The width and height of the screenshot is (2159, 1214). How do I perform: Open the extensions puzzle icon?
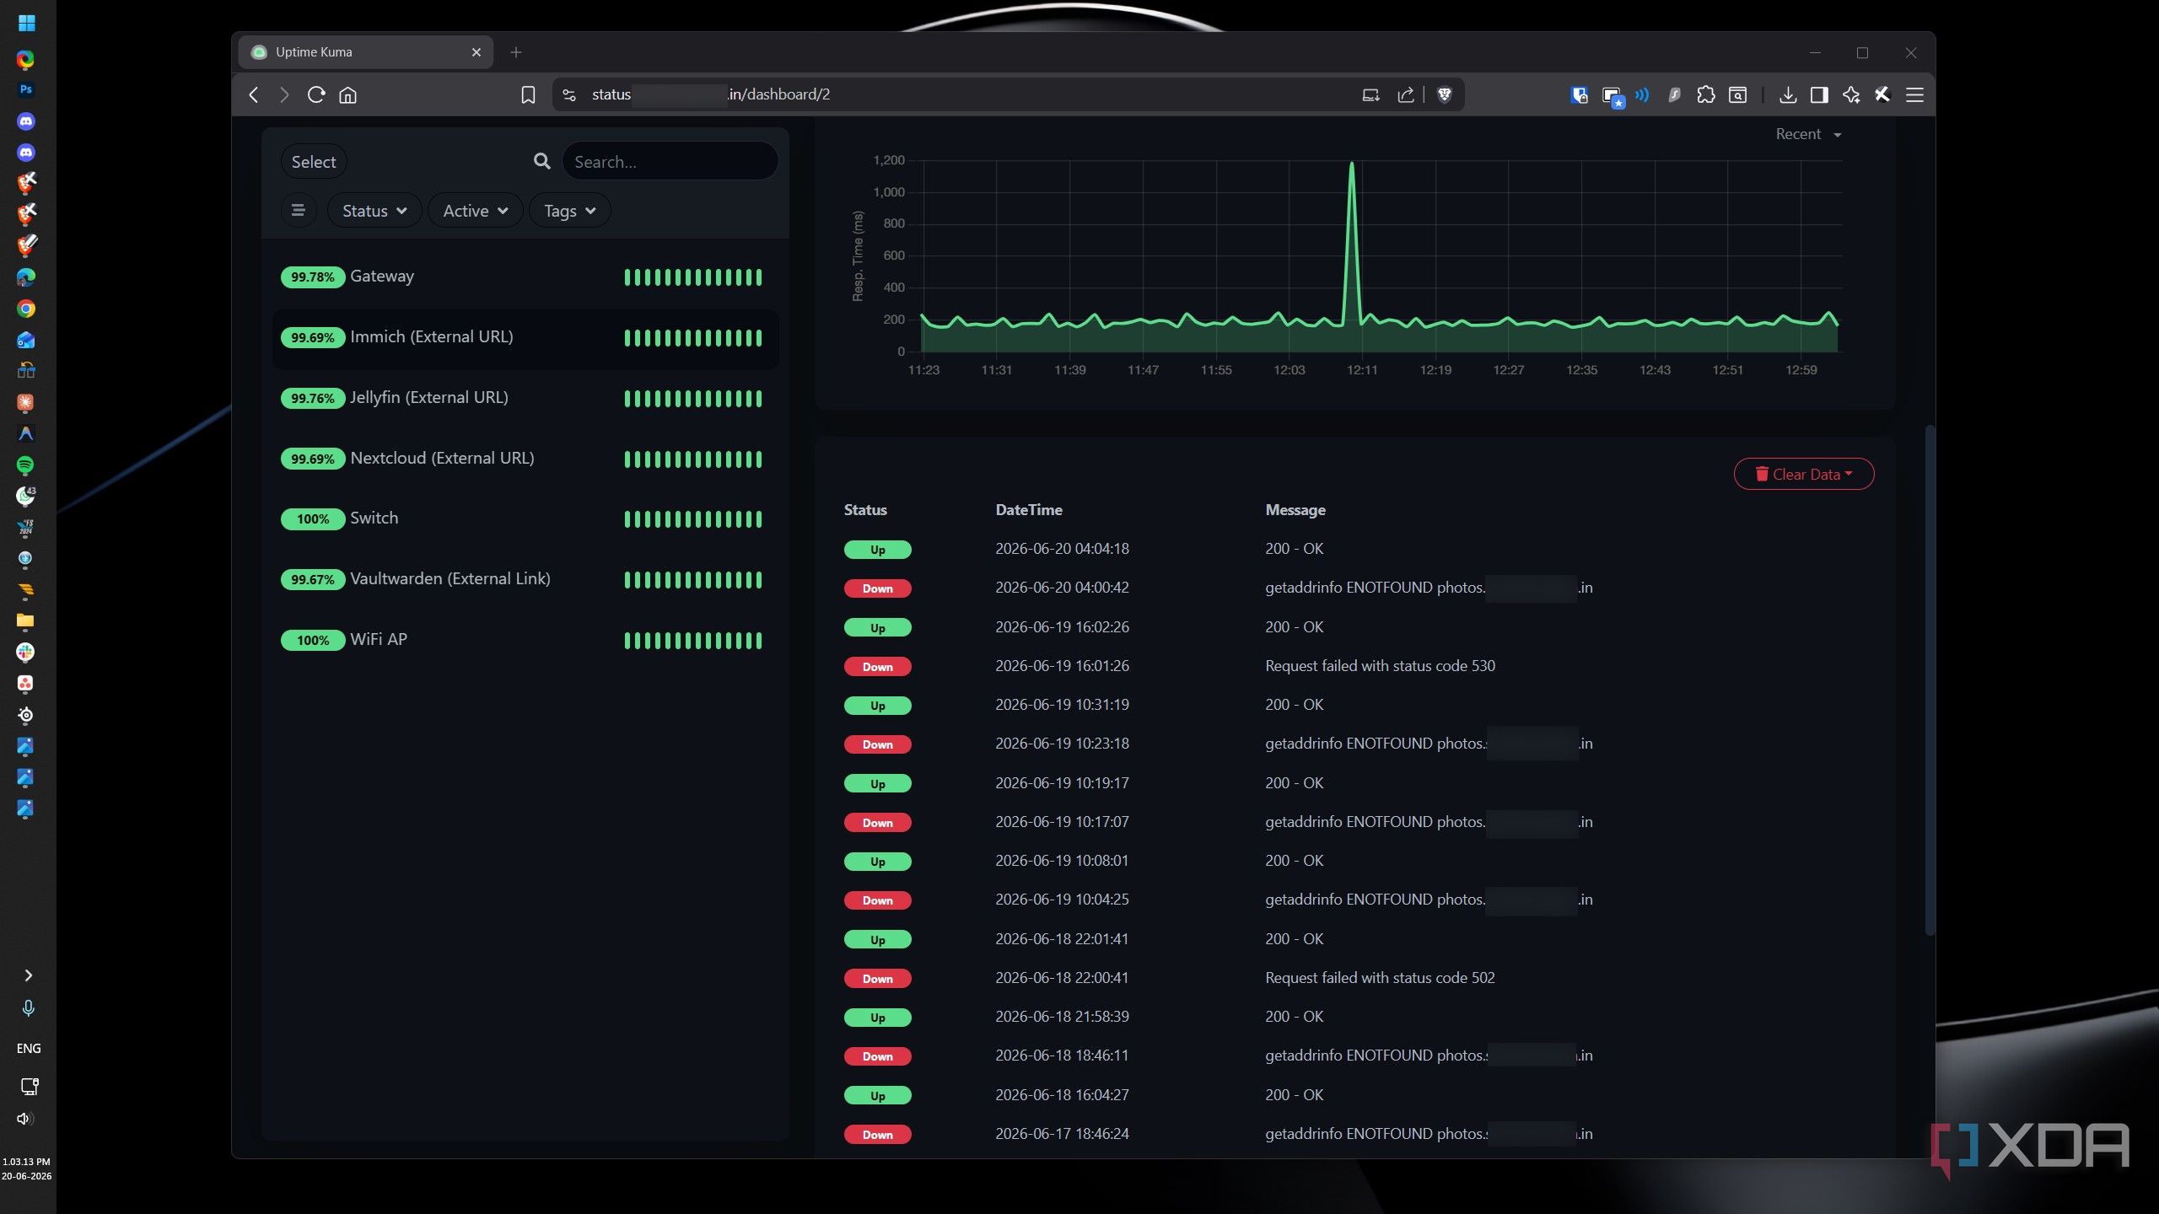click(1706, 94)
